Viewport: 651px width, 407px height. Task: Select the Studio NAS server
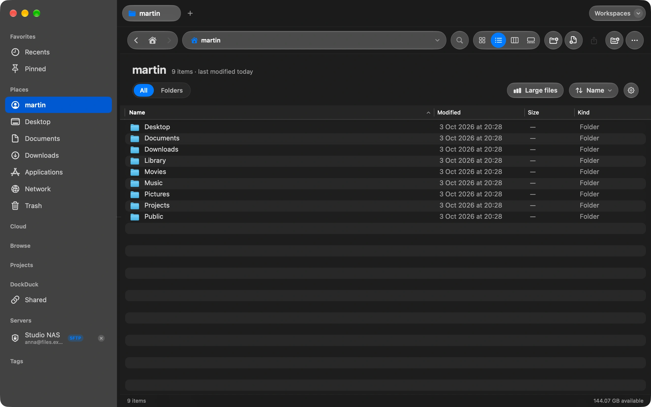[58, 338]
